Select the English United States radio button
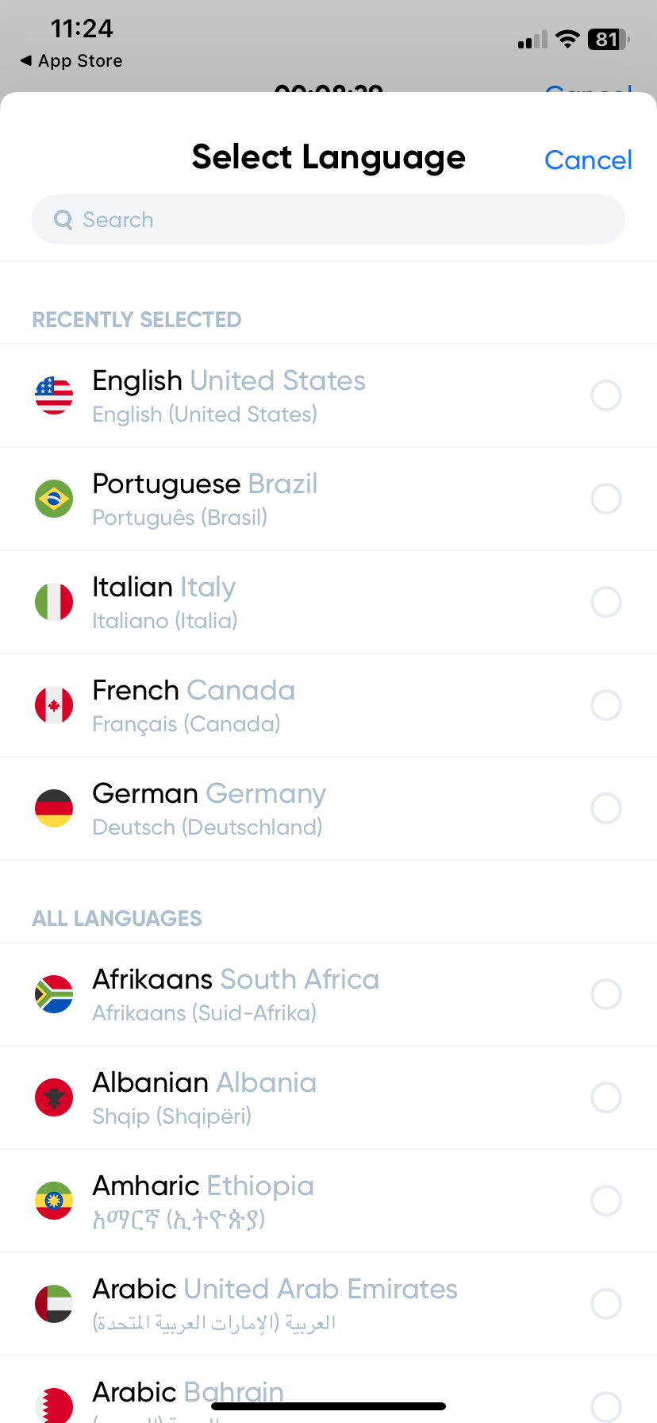This screenshot has width=657, height=1423. click(x=605, y=395)
